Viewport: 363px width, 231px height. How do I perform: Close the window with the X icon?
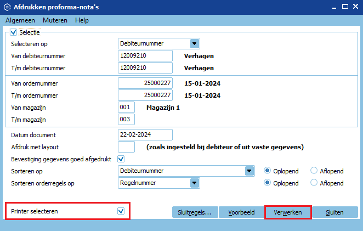coord(355,7)
